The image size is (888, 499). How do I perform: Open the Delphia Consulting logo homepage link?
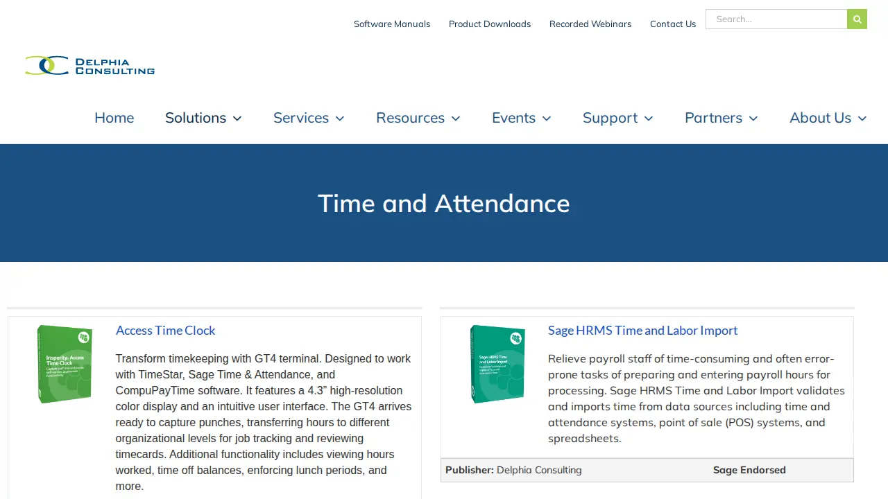click(x=89, y=66)
